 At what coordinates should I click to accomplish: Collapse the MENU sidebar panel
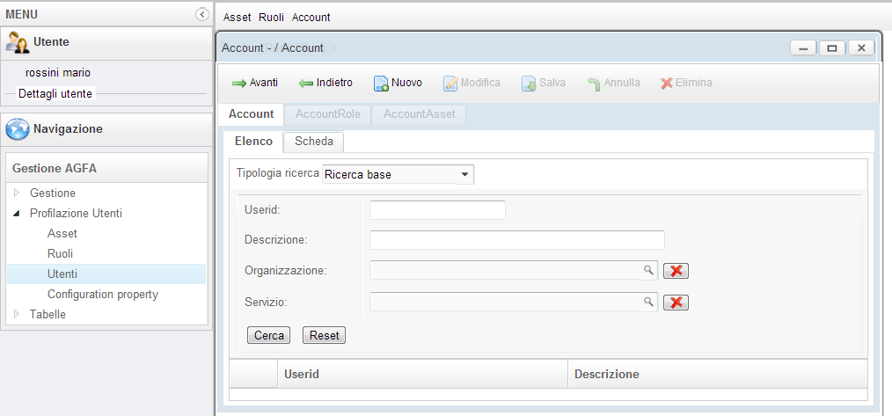coord(202,15)
